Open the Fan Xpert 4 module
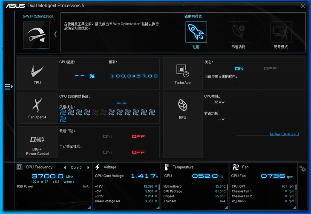Image resolution: width=311 pixels, height=214 pixels. (37, 108)
